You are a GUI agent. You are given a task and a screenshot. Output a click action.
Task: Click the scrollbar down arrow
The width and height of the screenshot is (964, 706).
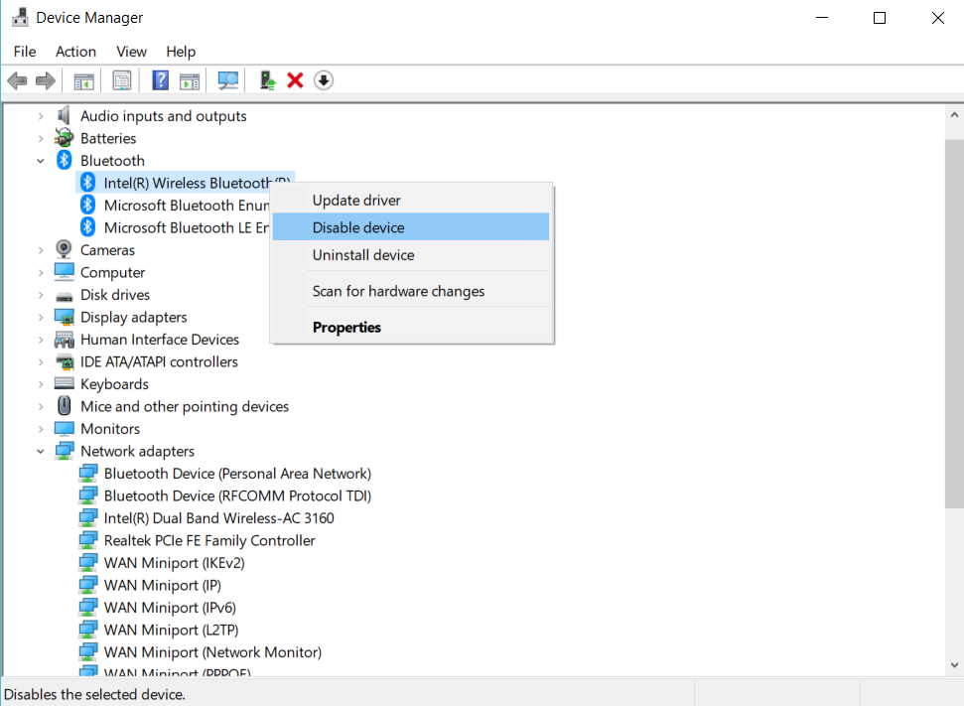[954, 665]
